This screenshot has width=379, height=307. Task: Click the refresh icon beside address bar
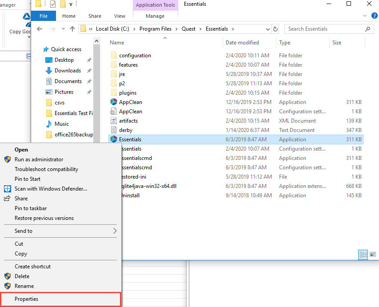(x=276, y=28)
